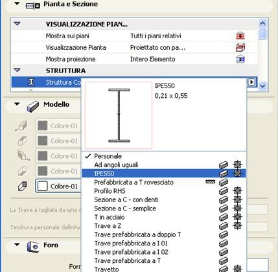Open the active white Colore-01 swatch

pyautogui.click(x=43, y=186)
